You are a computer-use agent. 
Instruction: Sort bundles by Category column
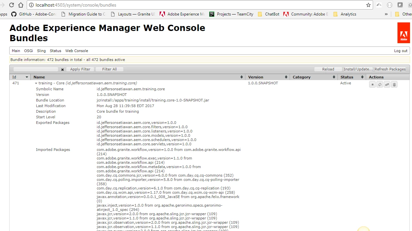[313, 77]
